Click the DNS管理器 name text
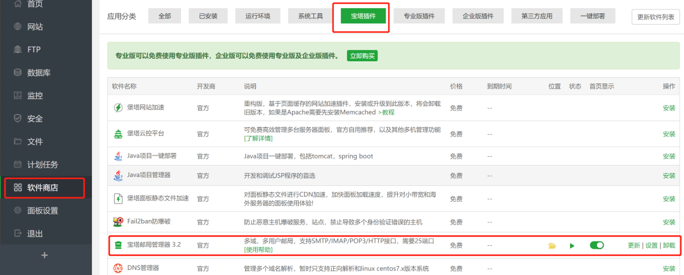Viewport: 684px width, 275px height. point(143,267)
